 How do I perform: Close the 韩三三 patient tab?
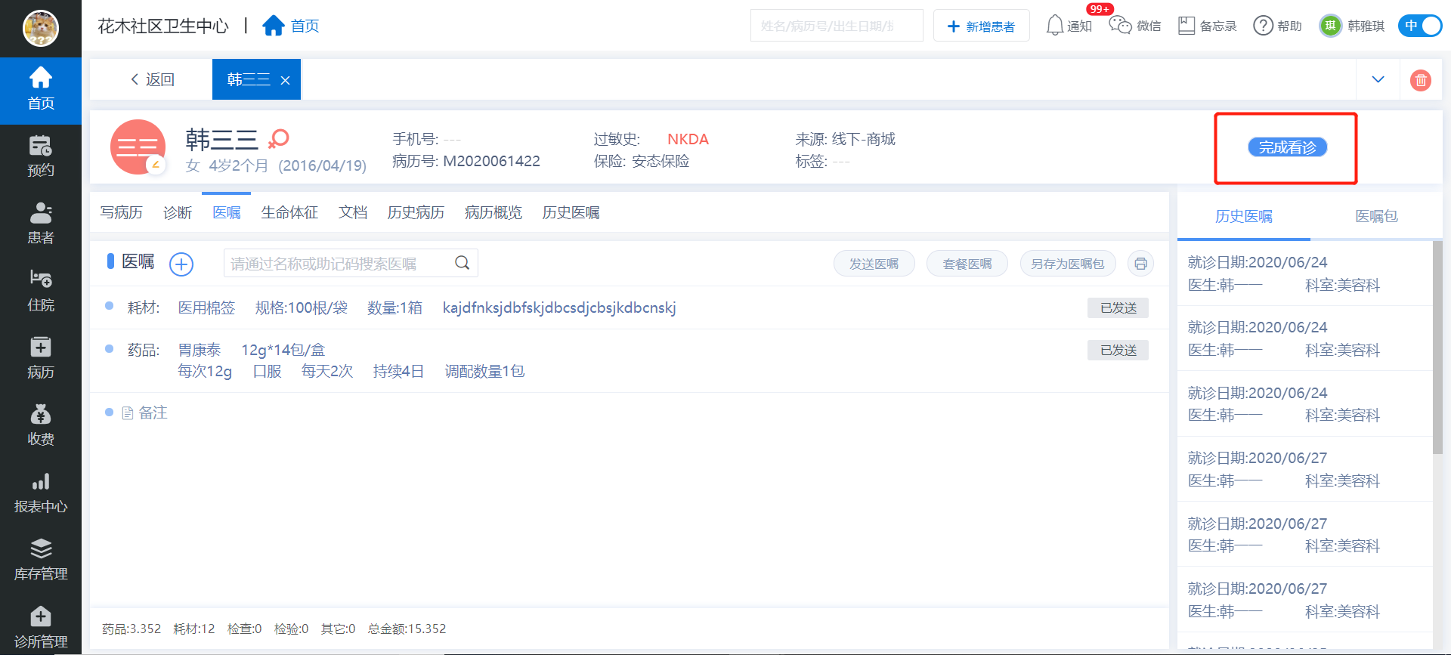(285, 80)
